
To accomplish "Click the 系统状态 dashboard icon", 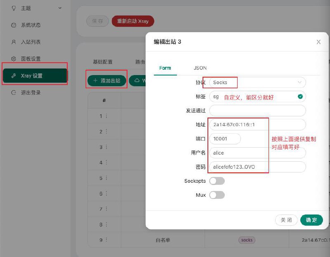I will (x=14, y=25).
